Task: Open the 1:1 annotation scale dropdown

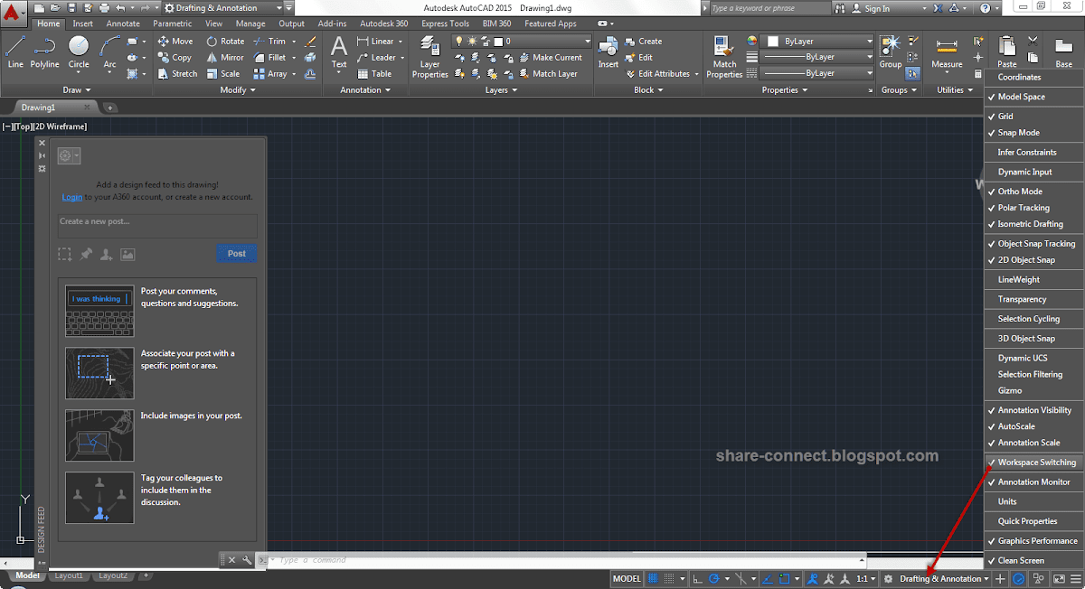Action: click(866, 578)
